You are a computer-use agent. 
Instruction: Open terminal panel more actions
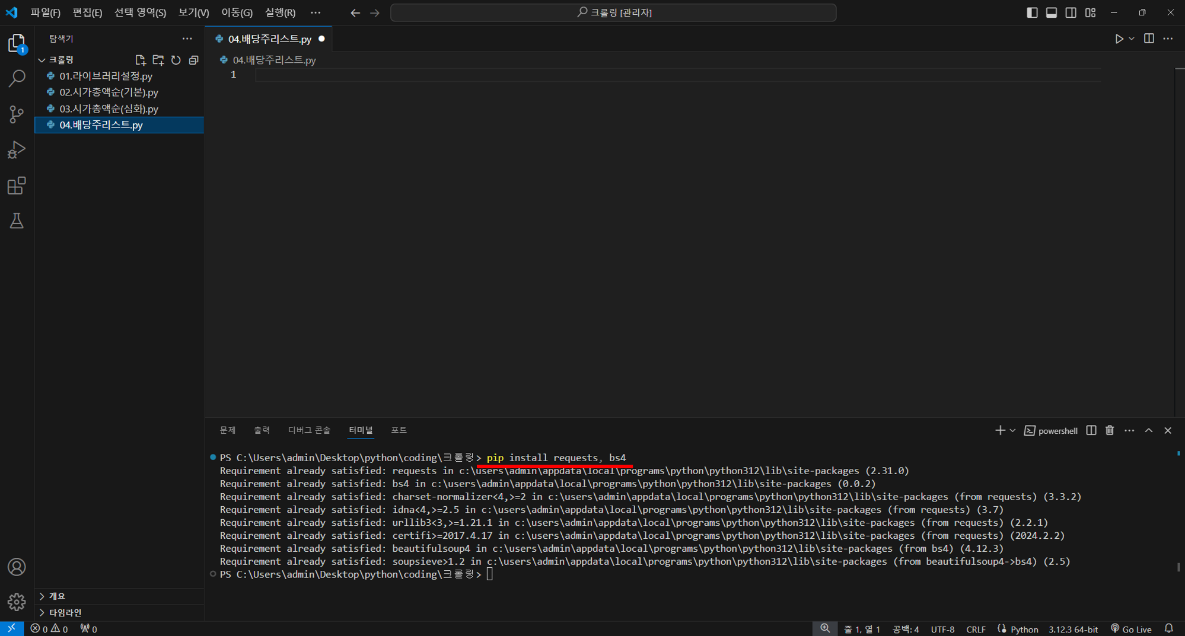(x=1129, y=430)
